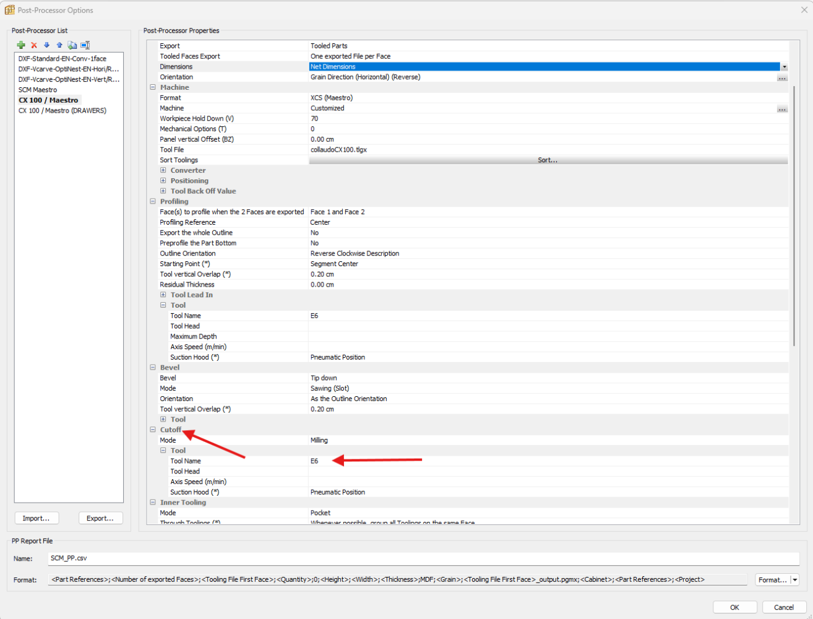This screenshot has height=619, width=813.
Task: Collapse the Bevel section
Action: pos(153,368)
